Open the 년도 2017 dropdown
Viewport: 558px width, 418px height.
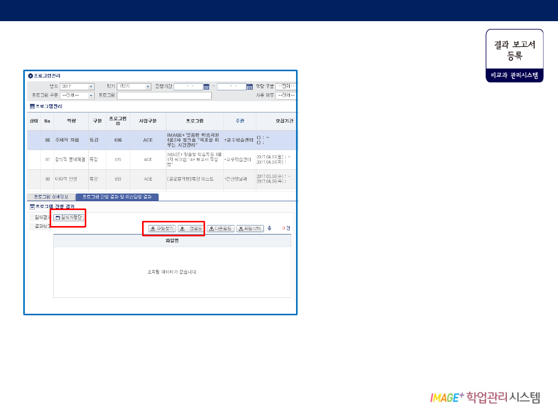pyautogui.click(x=91, y=87)
